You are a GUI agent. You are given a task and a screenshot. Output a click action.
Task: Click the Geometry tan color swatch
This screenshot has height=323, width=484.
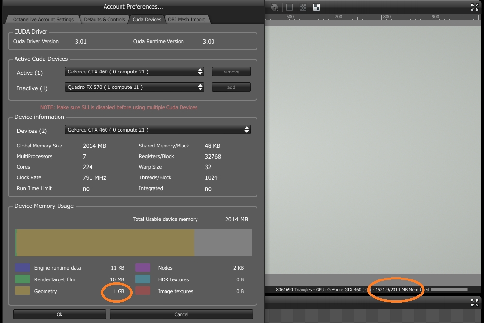(23, 291)
